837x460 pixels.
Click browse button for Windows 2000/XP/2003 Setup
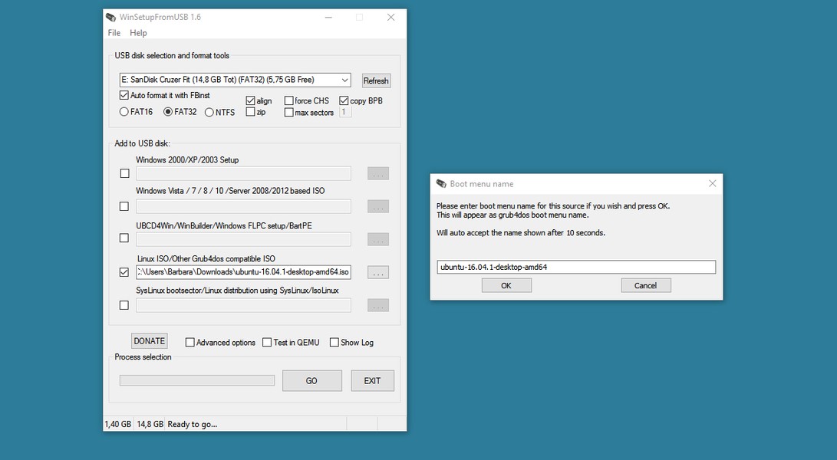pyautogui.click(x=378, y=173)
